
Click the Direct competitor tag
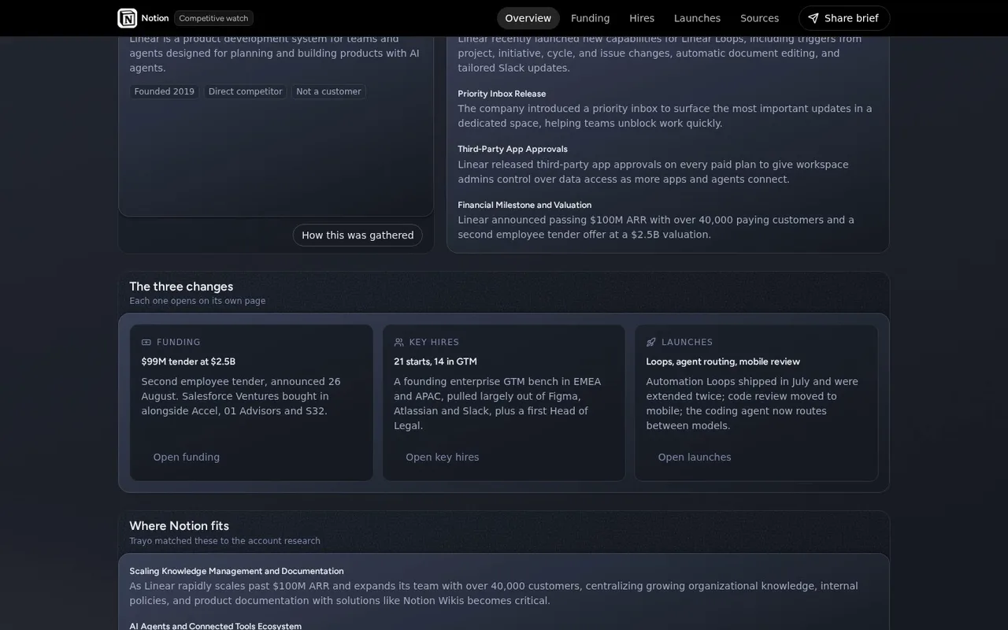[246, 92]
